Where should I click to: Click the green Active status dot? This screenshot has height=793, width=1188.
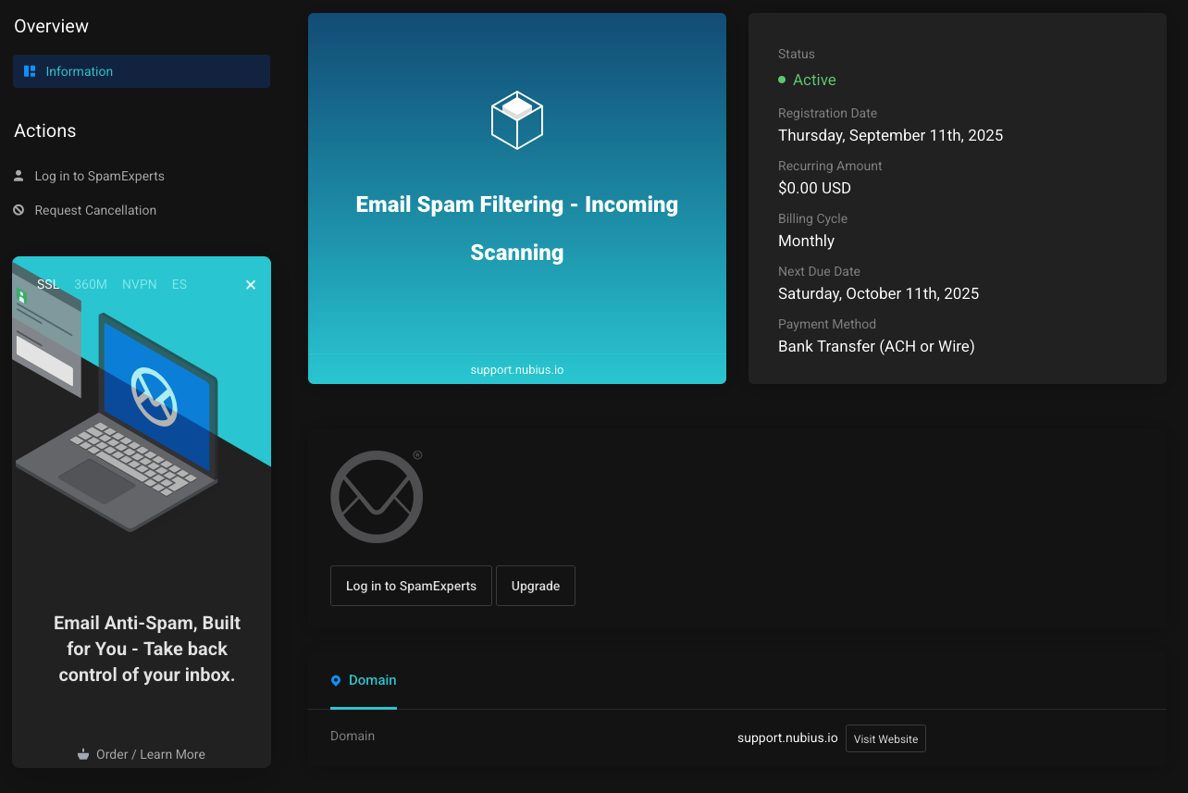coord(782,81)
